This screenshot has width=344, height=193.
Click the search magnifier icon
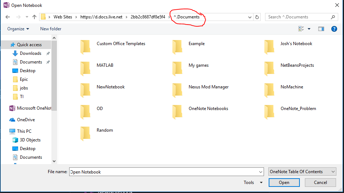coord(333,17)
